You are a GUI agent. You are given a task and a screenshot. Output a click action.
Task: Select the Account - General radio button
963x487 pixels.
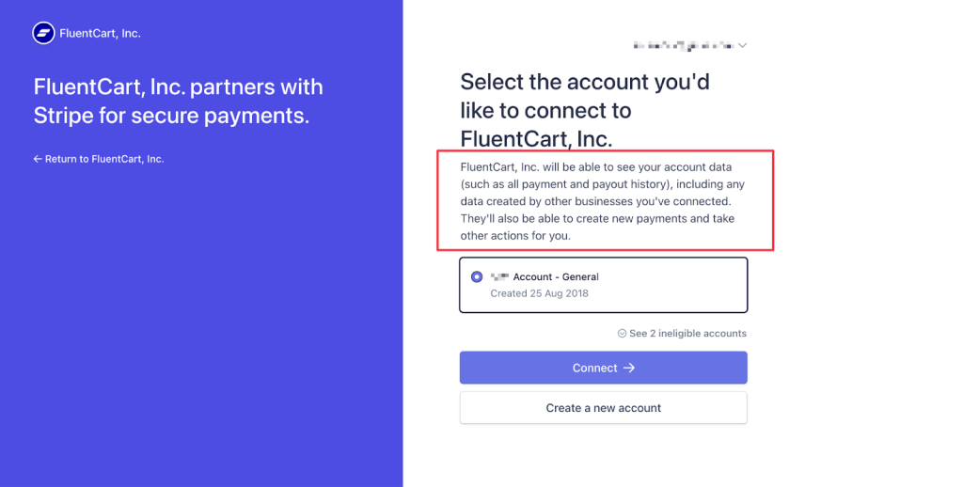477,277
